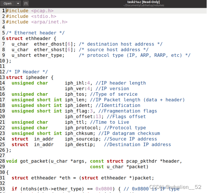Click the '/* IP Header */' comment
This screenshot has height=193, width=207.
(x=27, y=72)
